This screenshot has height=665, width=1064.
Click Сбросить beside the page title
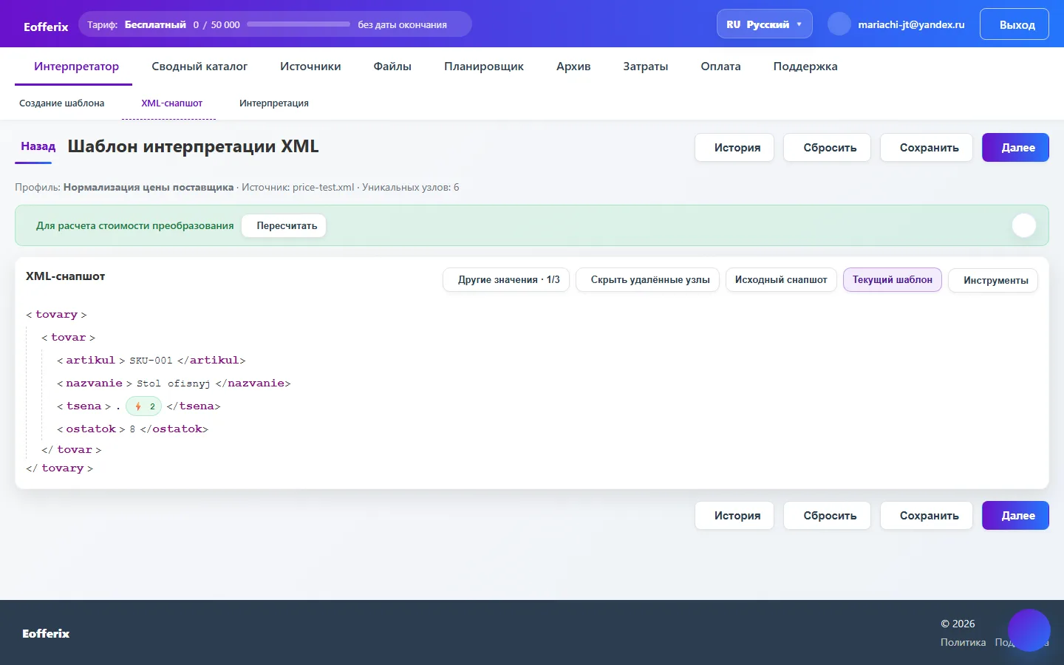click(x=829, y=147)
